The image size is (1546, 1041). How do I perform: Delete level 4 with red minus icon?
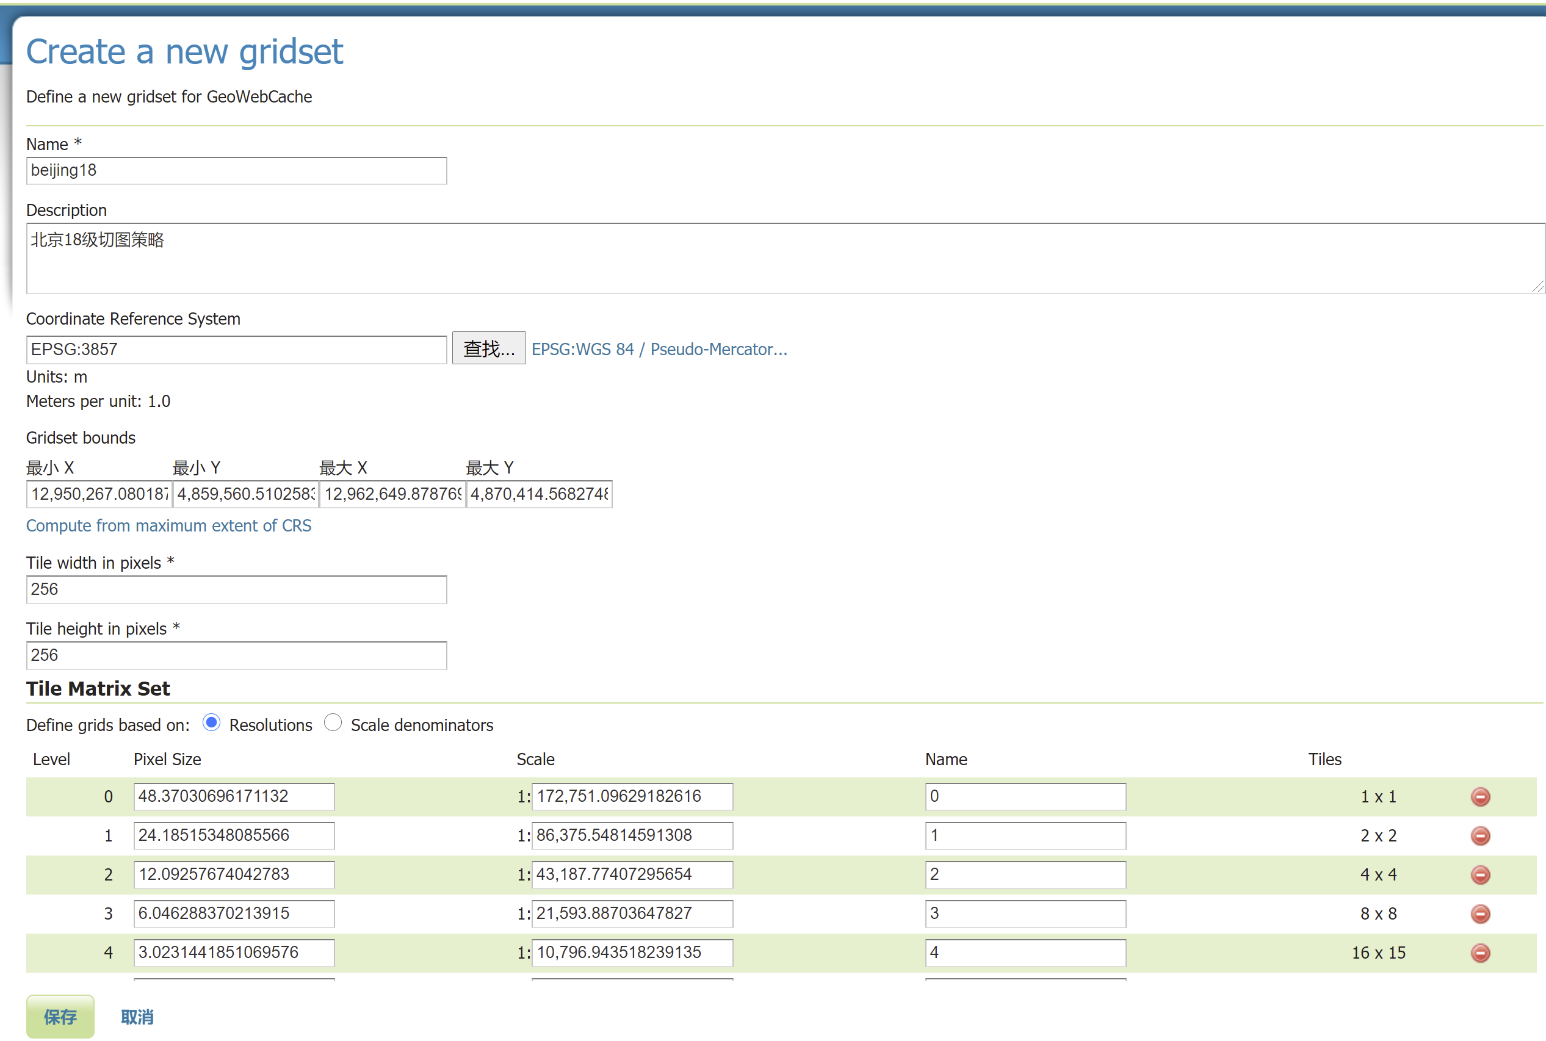[x=1479, y=953]
